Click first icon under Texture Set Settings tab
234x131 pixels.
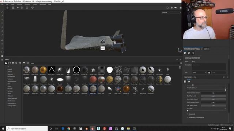[185, 53]
